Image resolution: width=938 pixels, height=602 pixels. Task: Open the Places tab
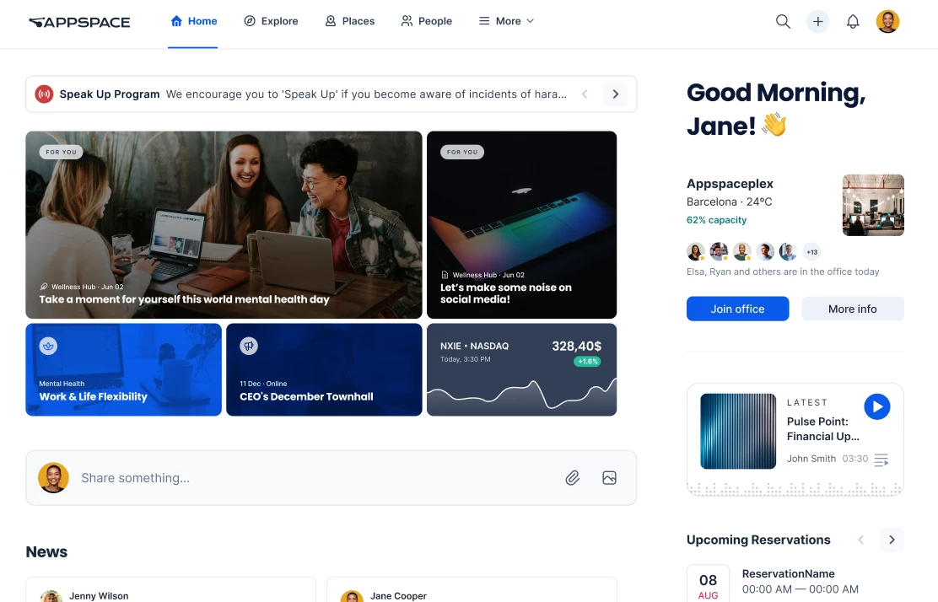[x=350, y=21]
